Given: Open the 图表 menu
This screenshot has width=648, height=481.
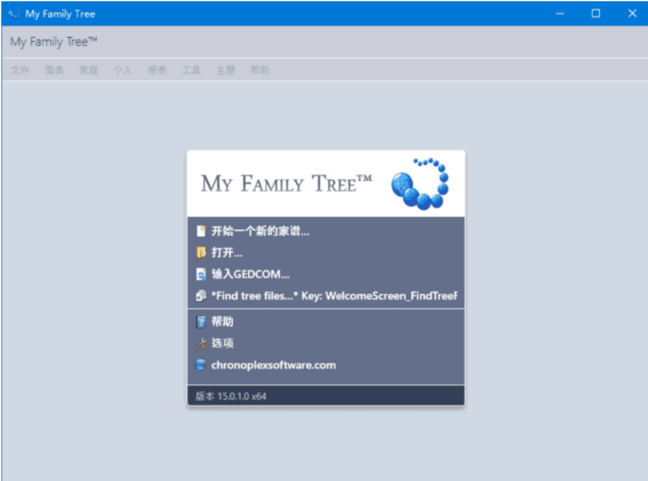Looking at the screenshot, I should [x=54, y=70].
